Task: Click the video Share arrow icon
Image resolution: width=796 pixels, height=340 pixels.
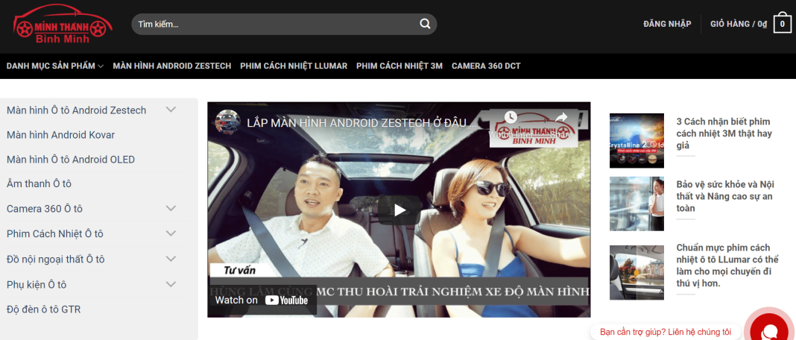Action: click(561, 117)
